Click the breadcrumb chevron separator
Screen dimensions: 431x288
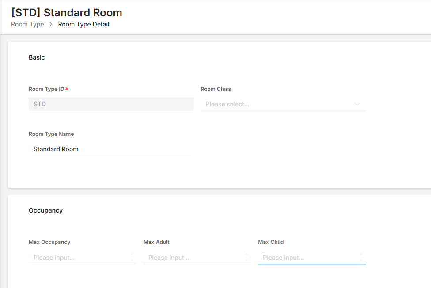coord(51,24)
